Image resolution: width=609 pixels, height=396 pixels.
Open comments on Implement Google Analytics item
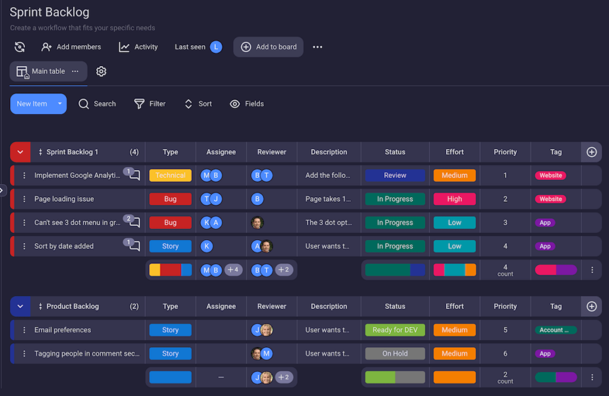pos(134,176)
